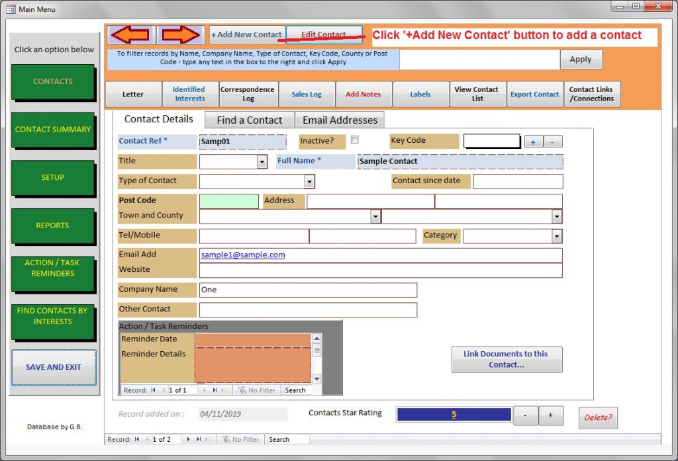Click the Key Code plus button
This screenshot has height=461, width=678.
pyautogui.click(x=533, y=142)
